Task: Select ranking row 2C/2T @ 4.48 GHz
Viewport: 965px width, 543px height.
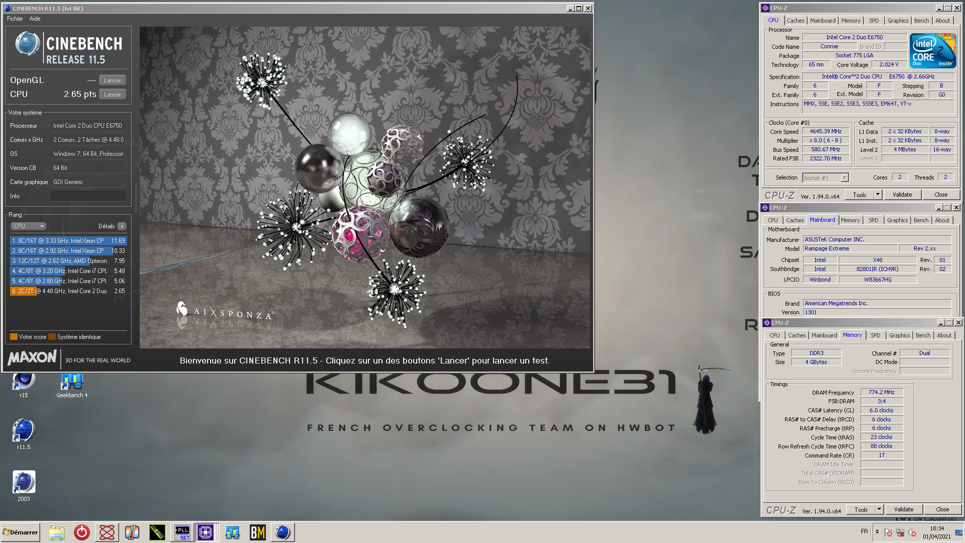Action: point(68,291)
